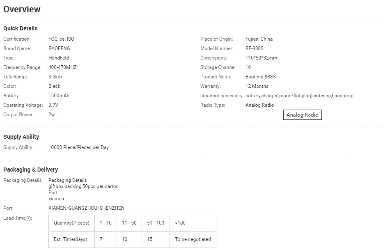390x250 pixels.
Task: Click the Lead Time help question-mark icon
Action: click(x=29, y=218)
